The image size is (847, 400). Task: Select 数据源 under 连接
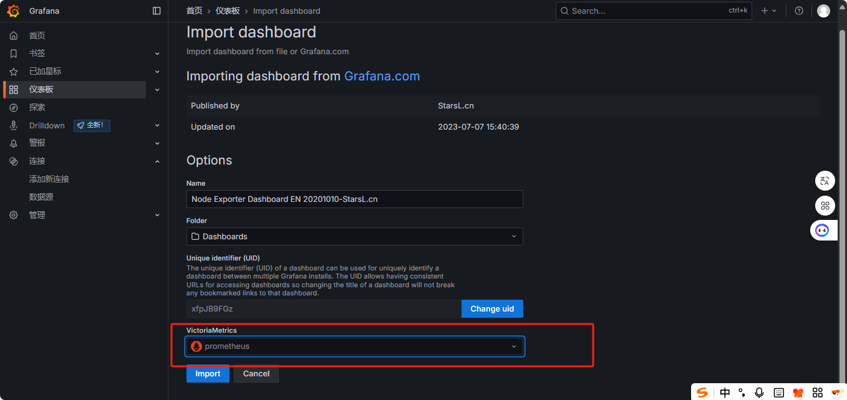pos(41,197)
